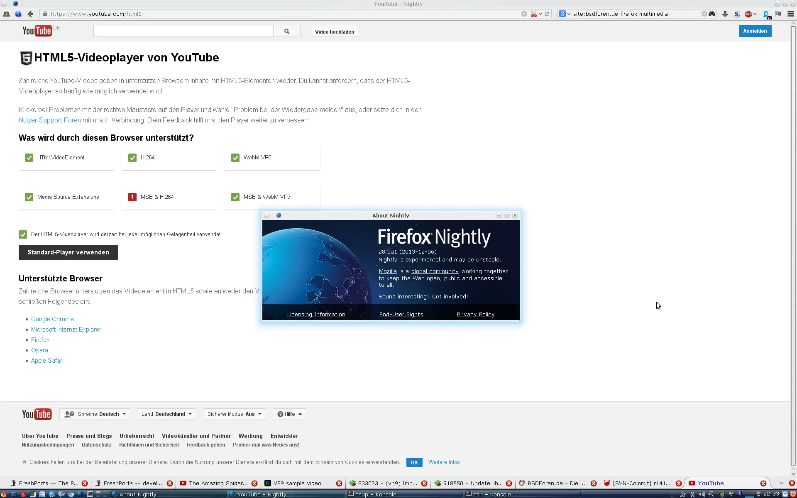Click in the YouTube search field
The height and width of the screenshot is (498, 797).
(x=183, y=31)
